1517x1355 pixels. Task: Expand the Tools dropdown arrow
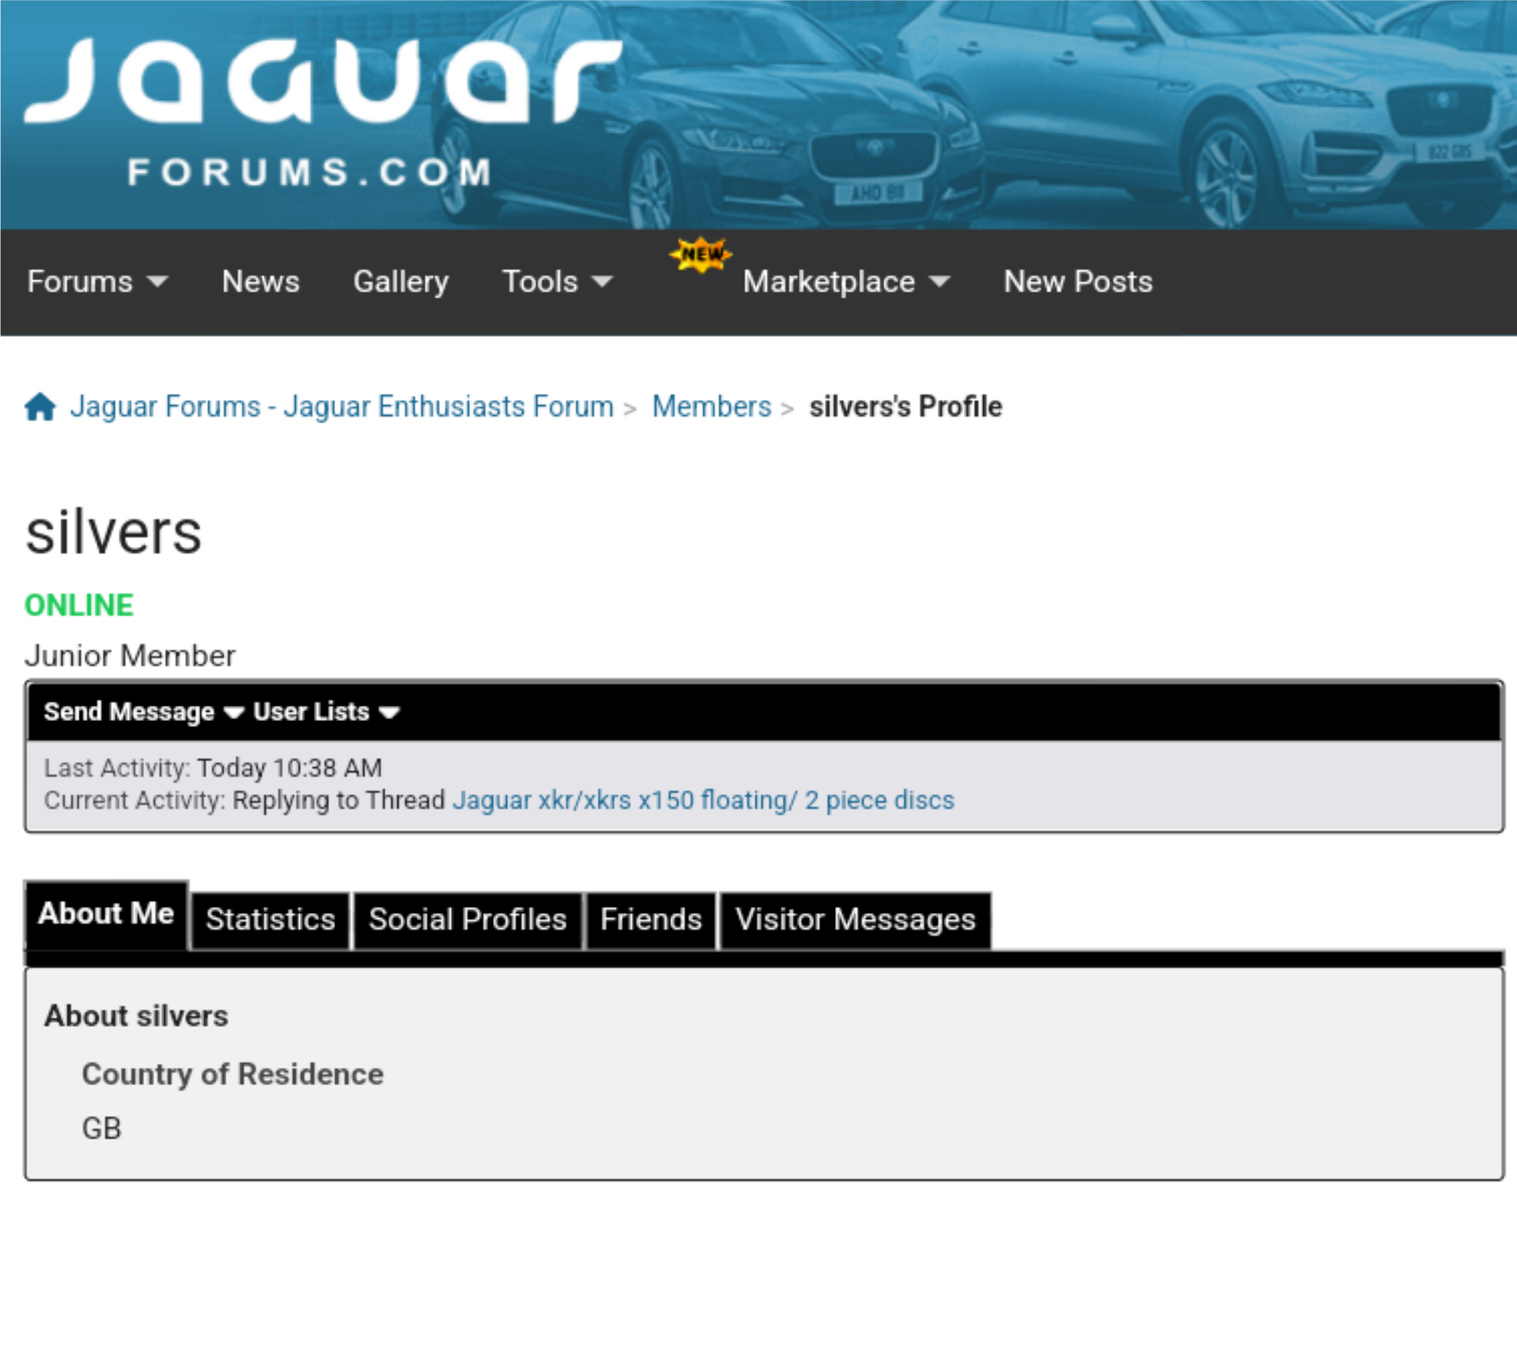pyautogui.click(x=602, y=282)
